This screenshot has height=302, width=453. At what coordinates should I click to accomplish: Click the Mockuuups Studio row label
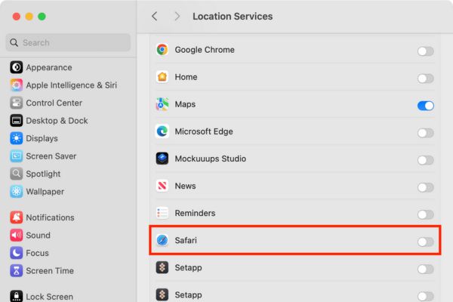pyautogui.click(x=211, y=159)
